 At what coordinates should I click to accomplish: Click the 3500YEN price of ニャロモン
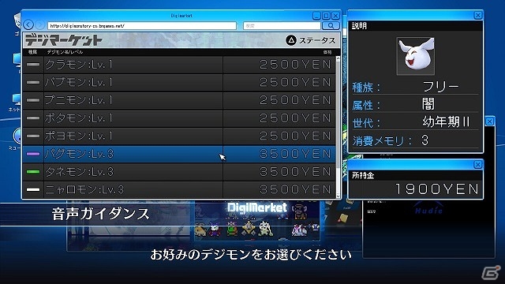coord(295,189)
